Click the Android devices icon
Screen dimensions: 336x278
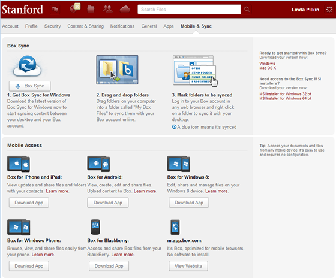coord(98,164)
